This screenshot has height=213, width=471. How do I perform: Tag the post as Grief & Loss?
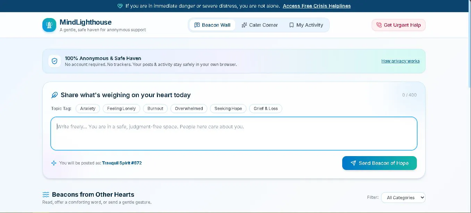click(266, 109)
